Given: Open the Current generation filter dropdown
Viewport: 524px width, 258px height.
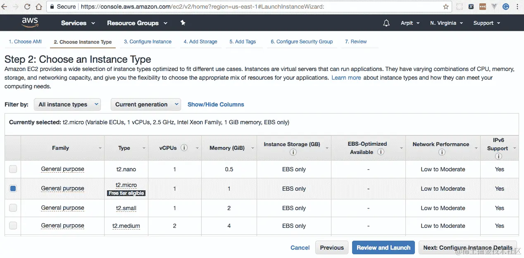Looking at the screenshot, I should click(145, 104).
